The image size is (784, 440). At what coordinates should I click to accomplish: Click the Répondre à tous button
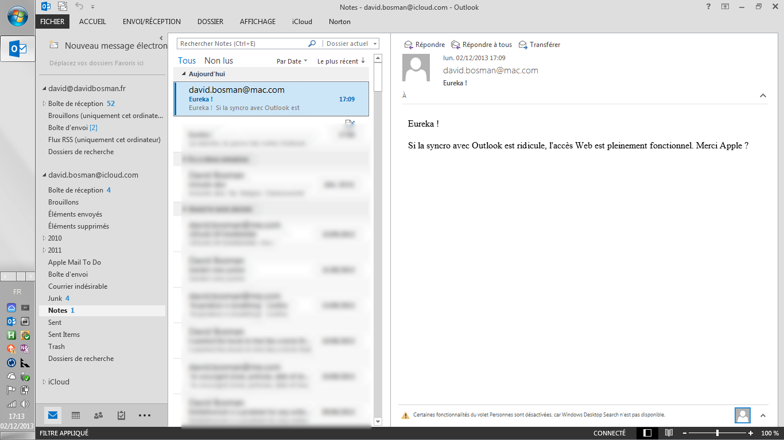[481, 44]
